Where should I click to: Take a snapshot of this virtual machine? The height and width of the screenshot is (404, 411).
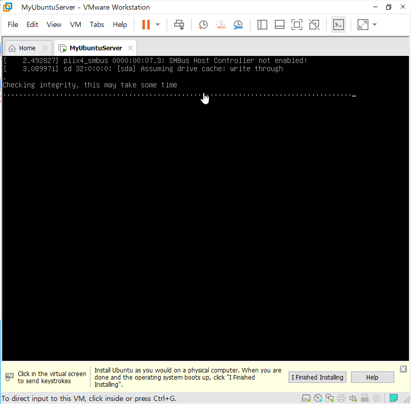203,24
